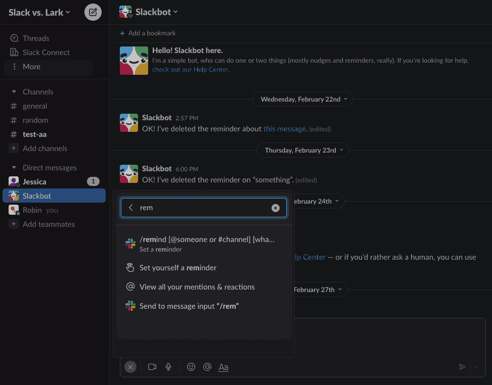Open the Slack vs. Lark workspace menu
The width and height of the screenshot is (492, 385).
pos(39,13)
